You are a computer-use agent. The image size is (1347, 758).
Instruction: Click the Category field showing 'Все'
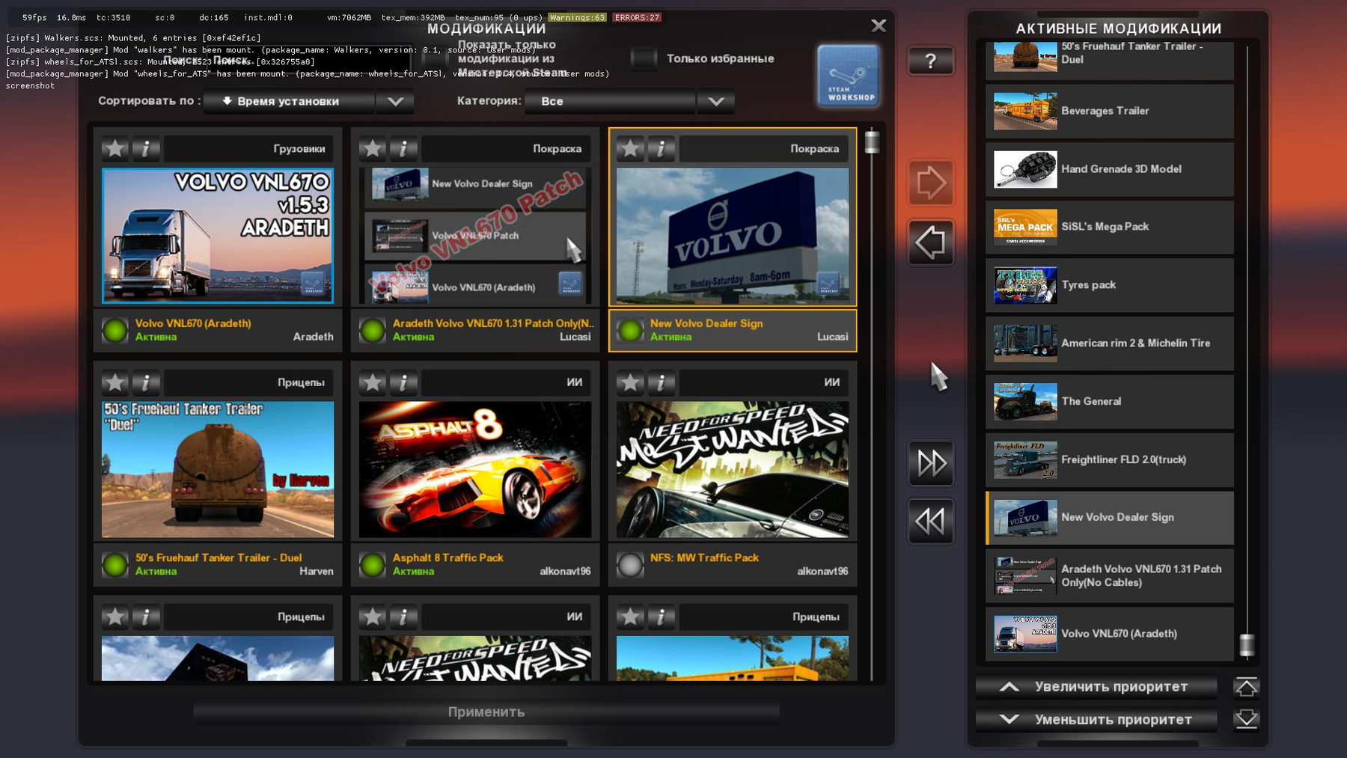(610, 101)
